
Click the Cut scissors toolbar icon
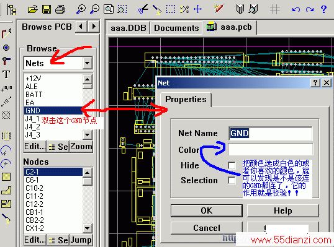(143, 9)
